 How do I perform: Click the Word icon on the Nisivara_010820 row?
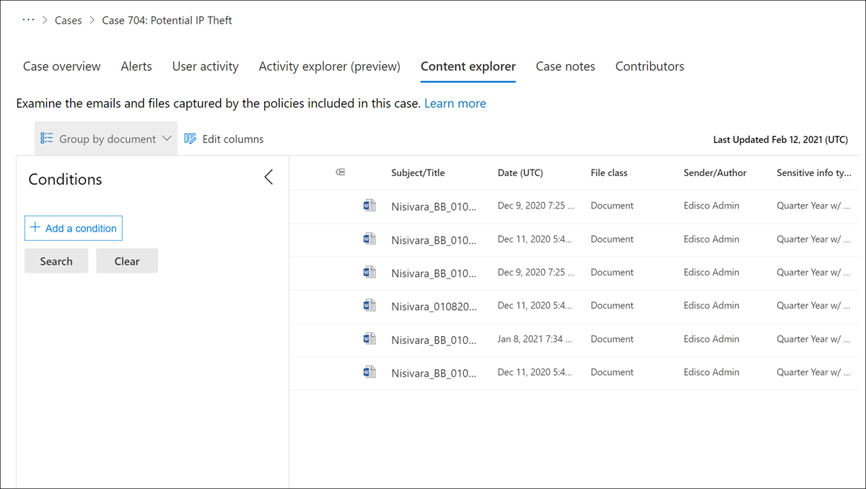coord(369,306)
